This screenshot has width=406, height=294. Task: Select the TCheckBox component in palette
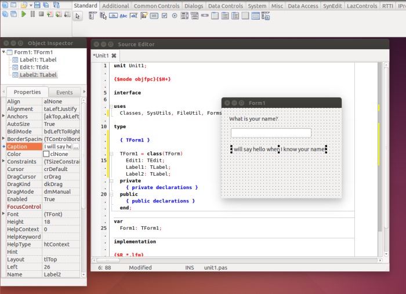[164, 16]
